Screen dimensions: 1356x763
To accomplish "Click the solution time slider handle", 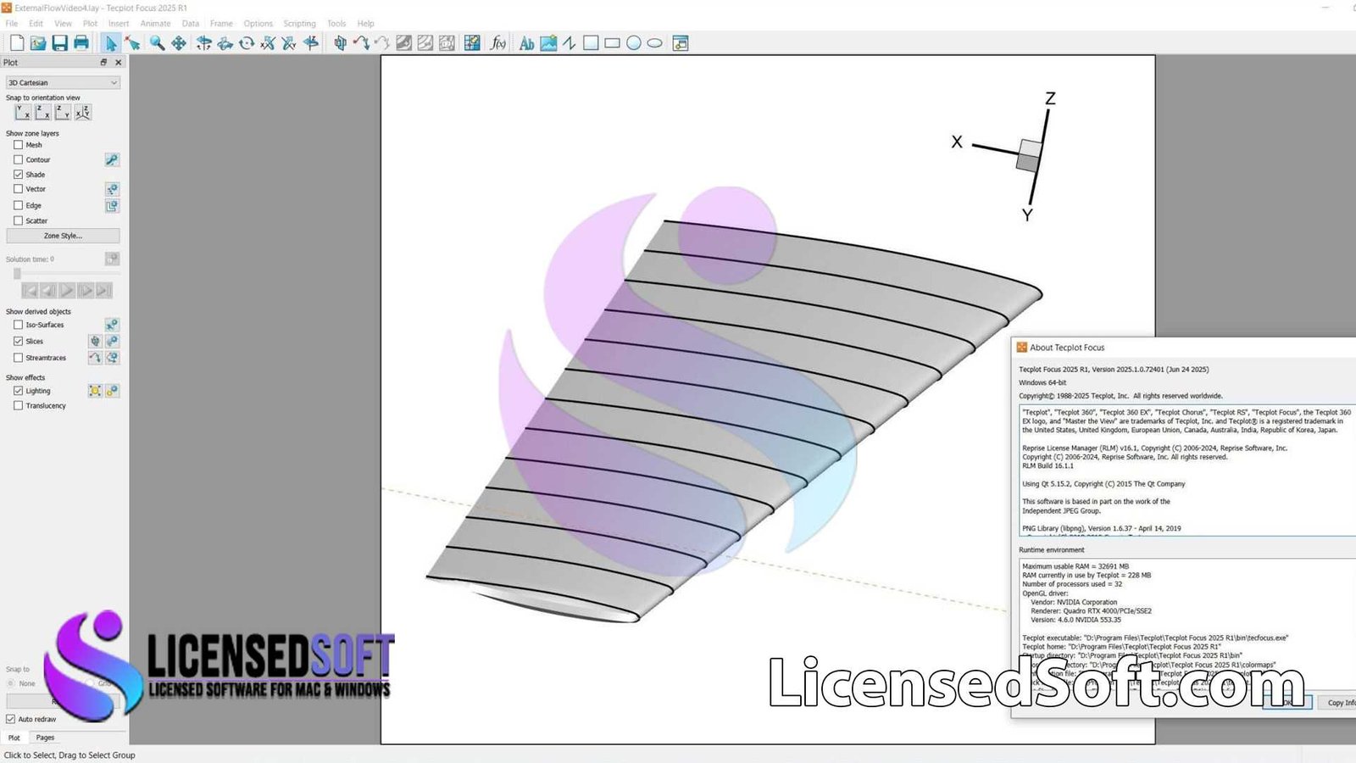I will click(16, 274).
